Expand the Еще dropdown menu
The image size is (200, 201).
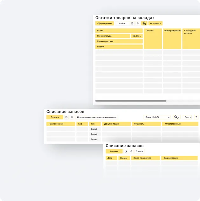coord(188,117)
